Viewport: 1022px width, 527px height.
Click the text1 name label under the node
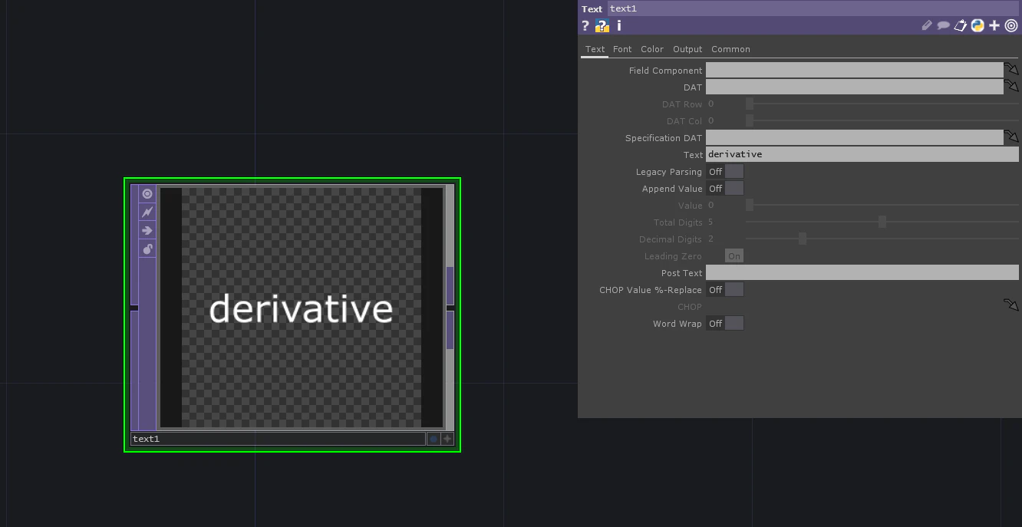(278, 439)
